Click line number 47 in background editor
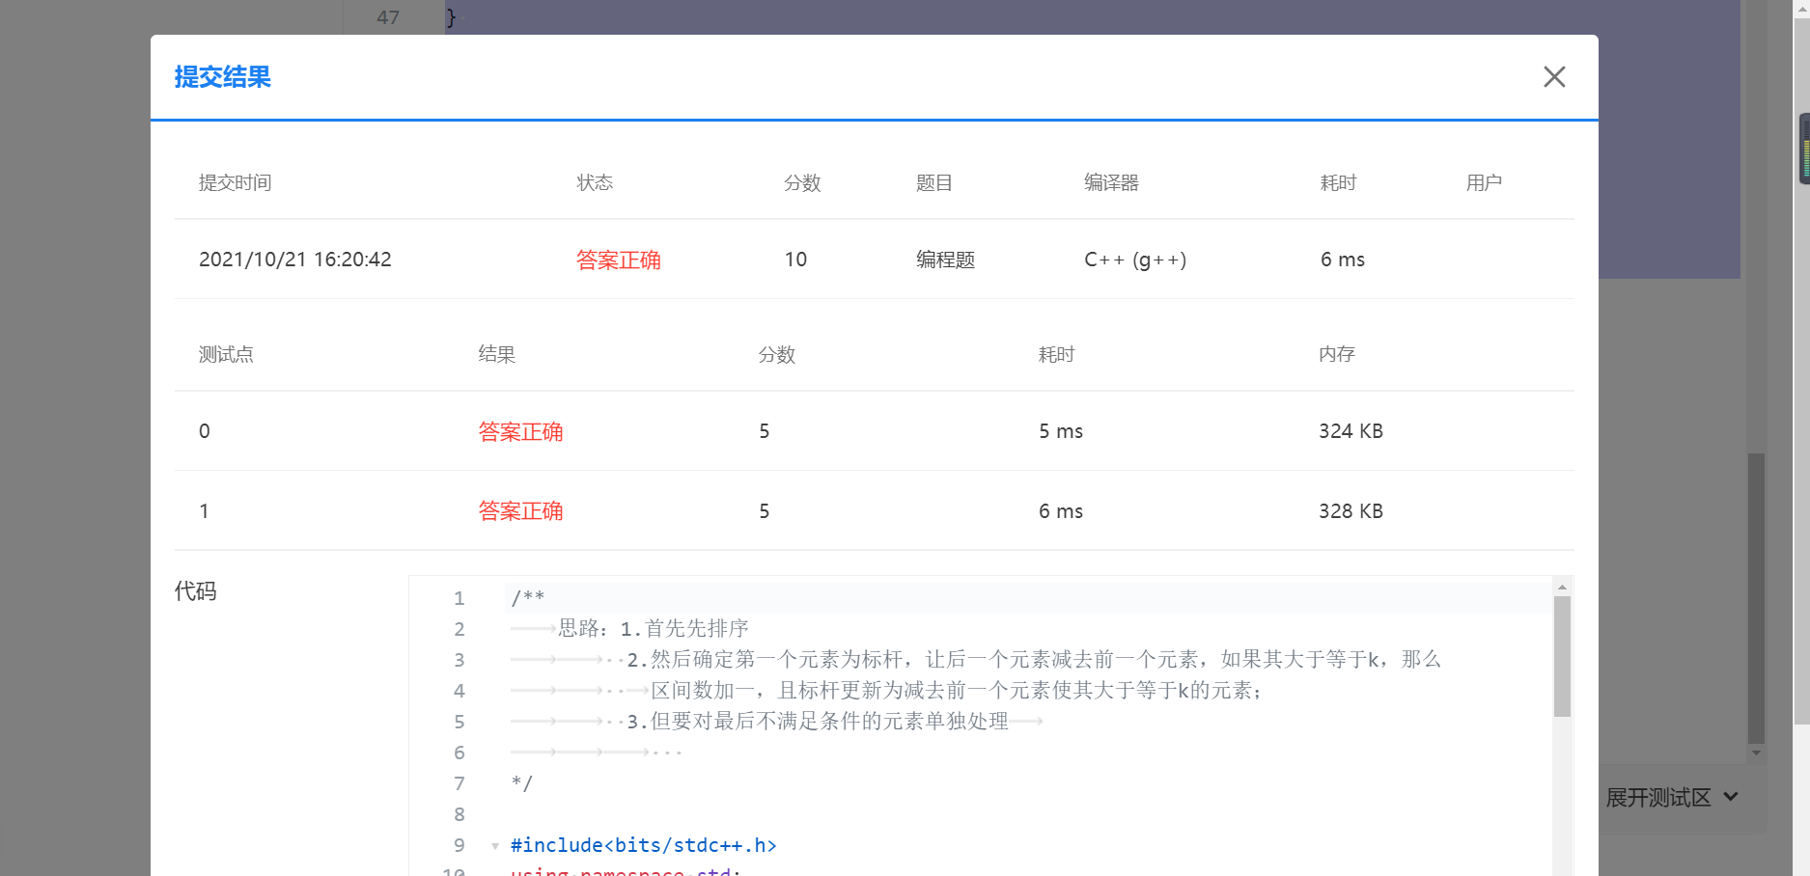This screenshot has height=876, width=1810. 388,17
